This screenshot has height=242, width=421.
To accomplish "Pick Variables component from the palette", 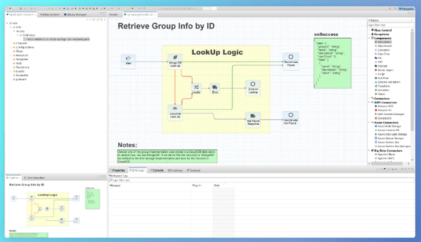I will click(381, 90).
